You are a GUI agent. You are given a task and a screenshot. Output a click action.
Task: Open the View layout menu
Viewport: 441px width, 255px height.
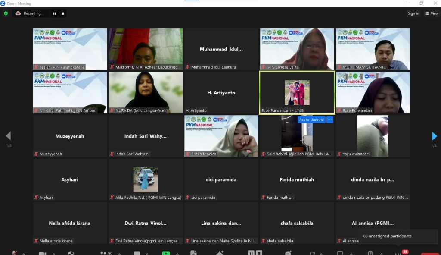tap(432, 13)
